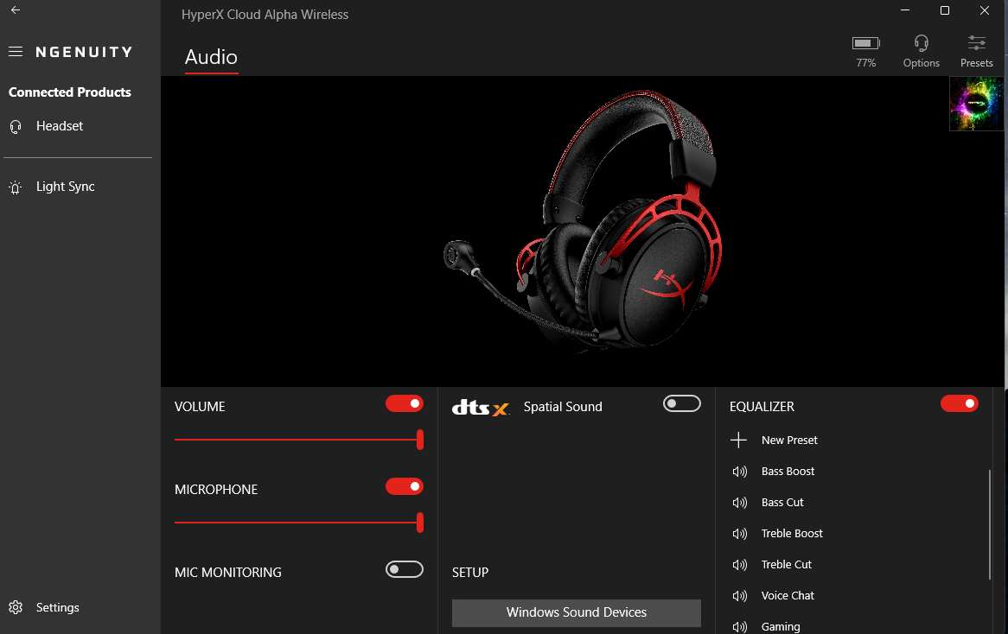Disable the Equalizer toggle
Image resolution: width=1008 pixels, height=634 pixels.
(959, 403)
